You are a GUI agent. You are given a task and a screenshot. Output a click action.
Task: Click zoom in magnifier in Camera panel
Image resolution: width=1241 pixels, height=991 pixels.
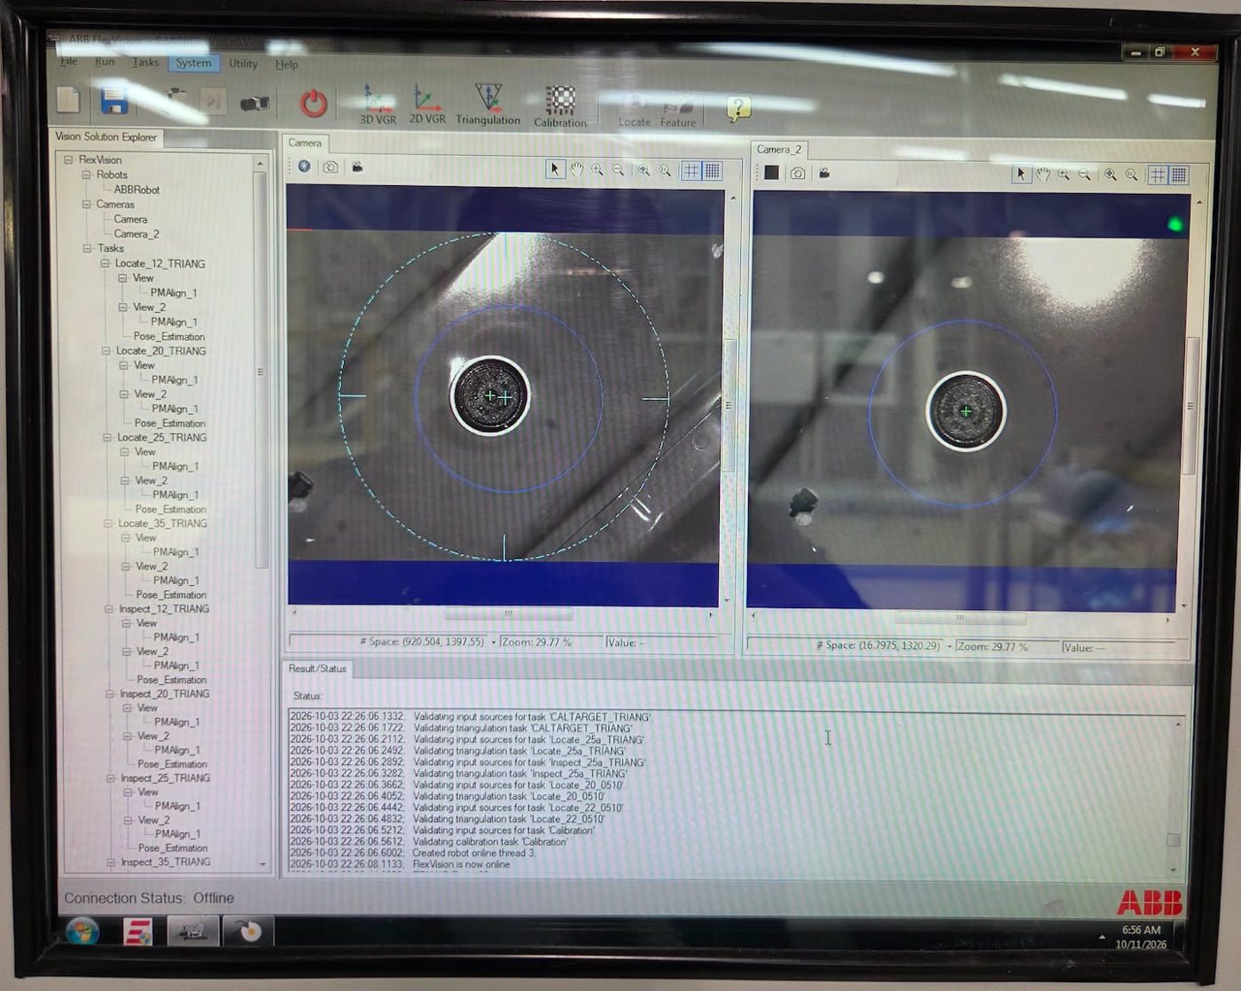tap(597, 170)
